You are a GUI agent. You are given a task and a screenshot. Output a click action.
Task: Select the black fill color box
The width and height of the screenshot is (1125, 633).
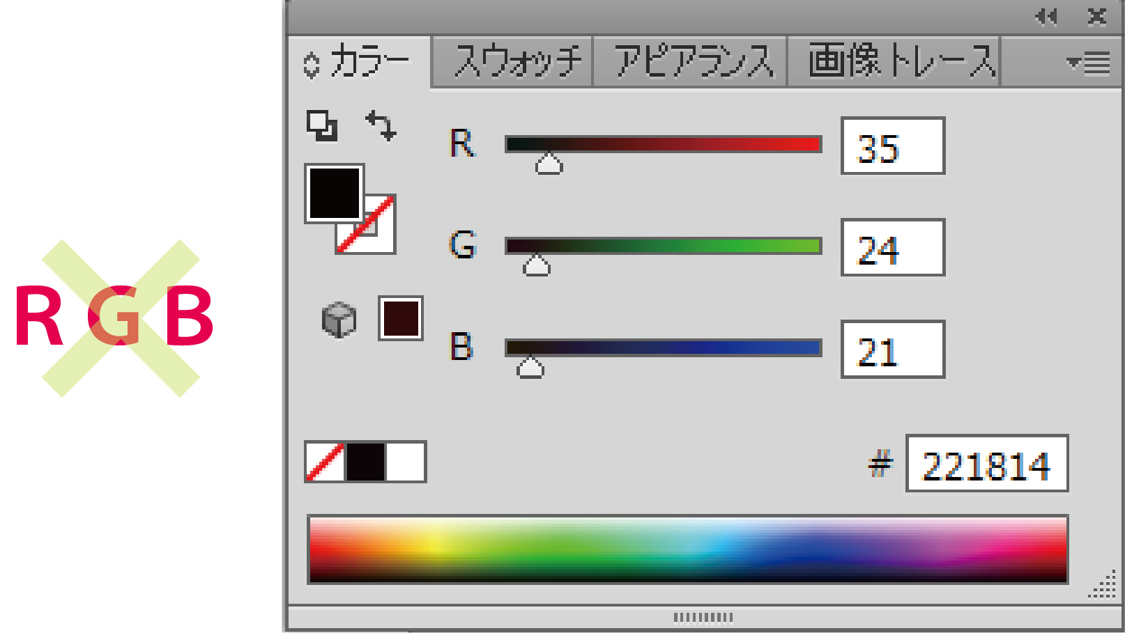pyautogui.click(x=334, y=194)
